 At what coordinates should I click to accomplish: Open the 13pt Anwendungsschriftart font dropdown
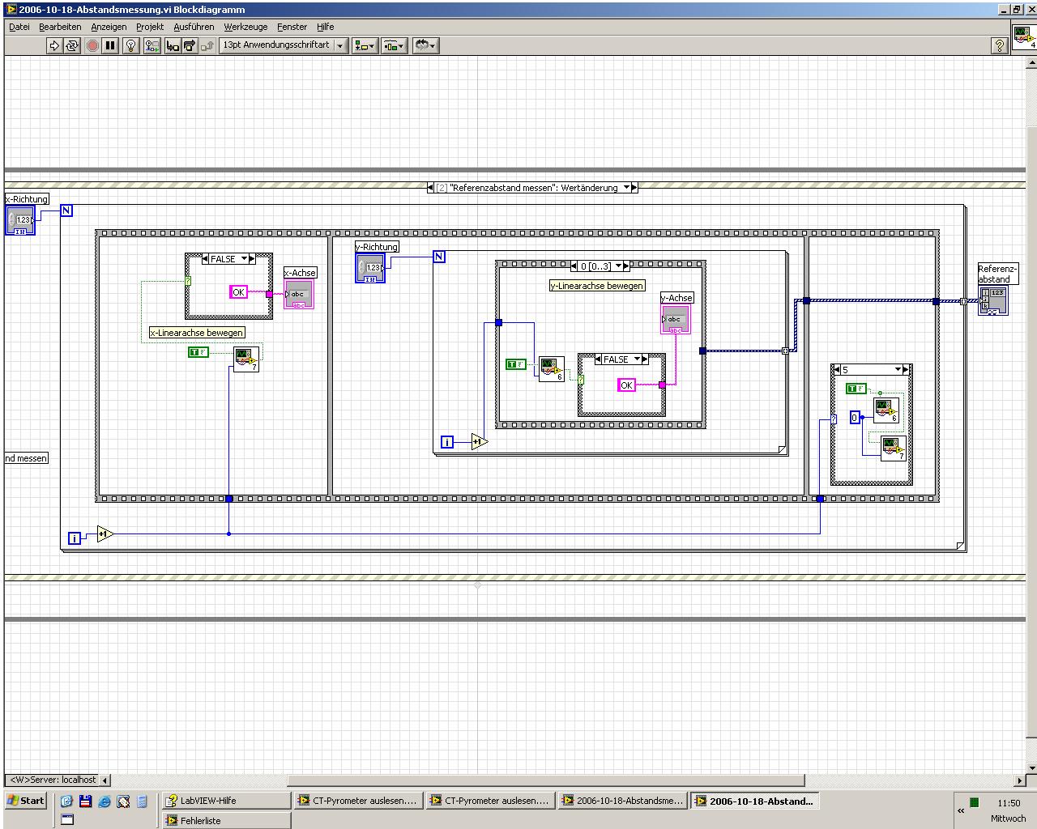(284, 45)
